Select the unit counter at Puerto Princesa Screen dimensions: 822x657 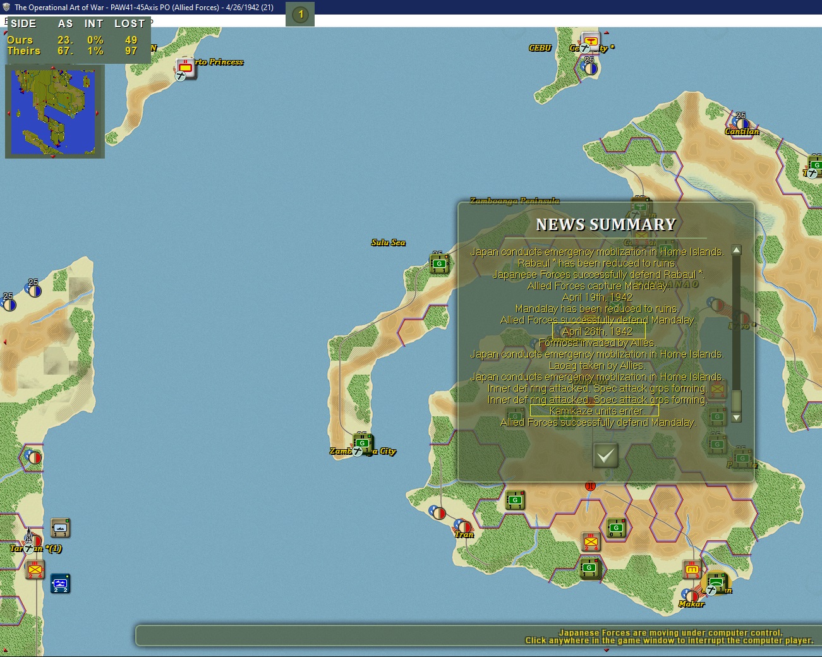(x=186, y=68)
